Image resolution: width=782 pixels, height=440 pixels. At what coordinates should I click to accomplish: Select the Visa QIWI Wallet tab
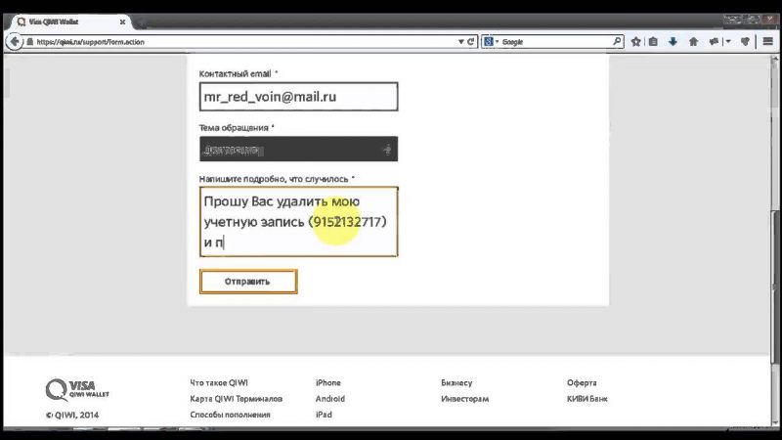coord(69,22)
